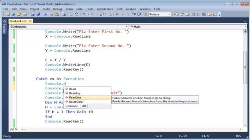
Task: Click the Cut scissors icon
Action: (x=45, y=14)
